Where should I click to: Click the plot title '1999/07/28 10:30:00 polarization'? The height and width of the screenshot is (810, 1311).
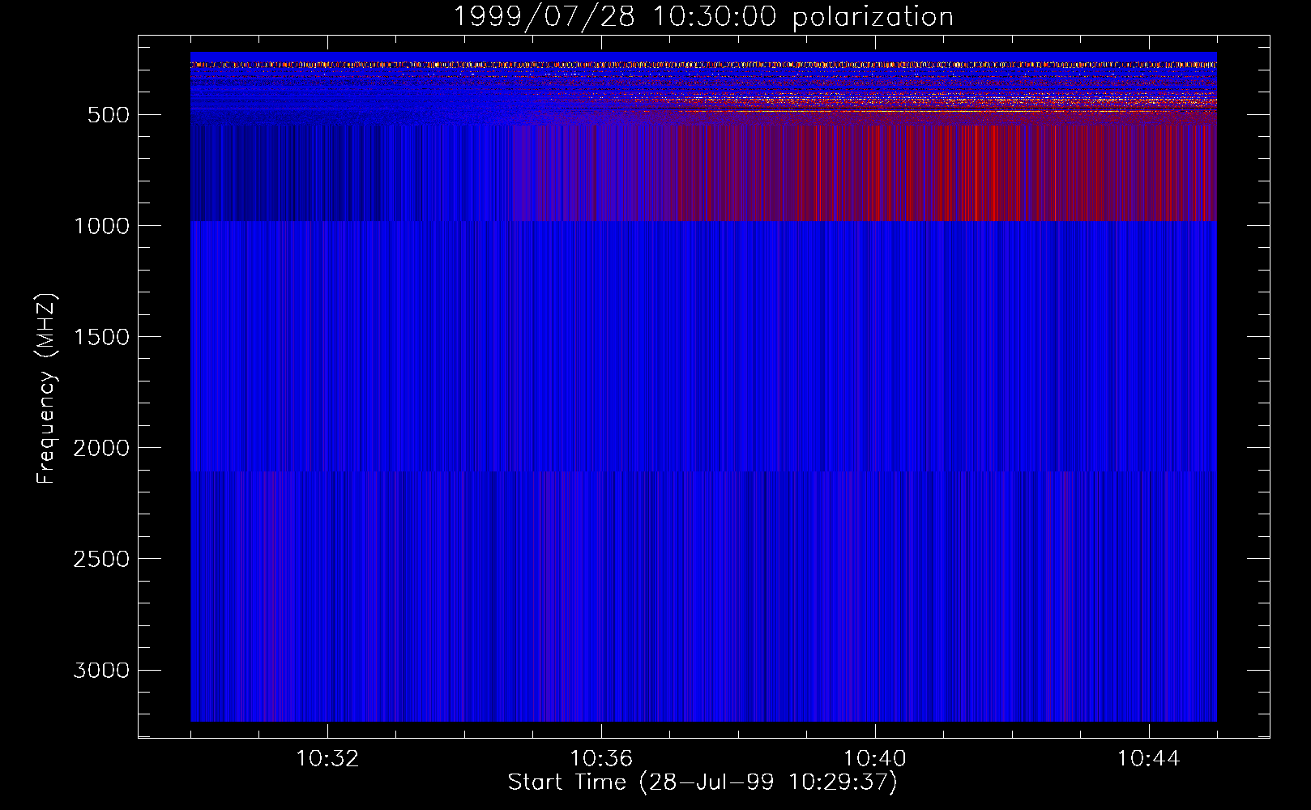coord(703,16)
